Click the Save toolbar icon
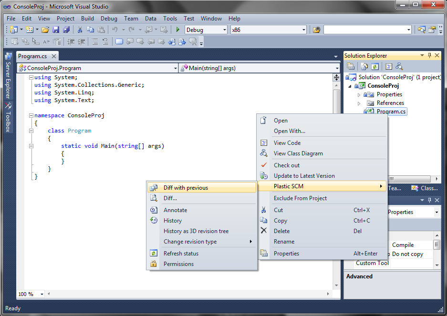 click(x=56, y=30)
